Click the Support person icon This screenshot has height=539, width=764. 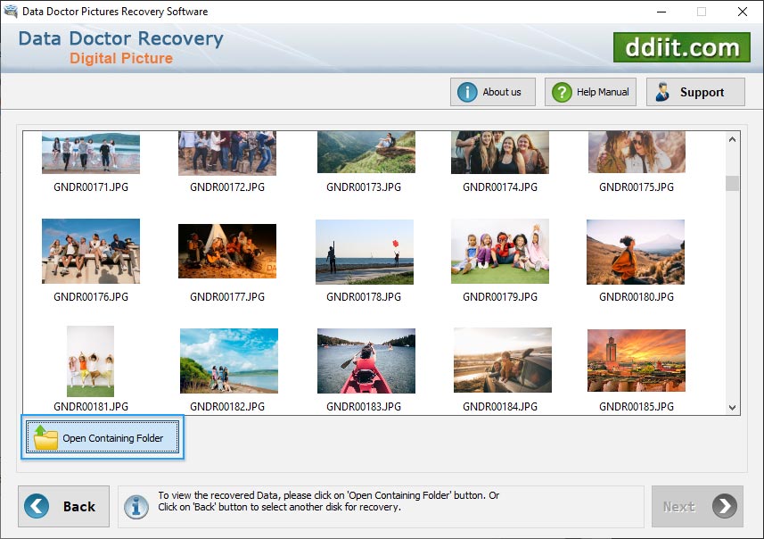click(662, 92)
